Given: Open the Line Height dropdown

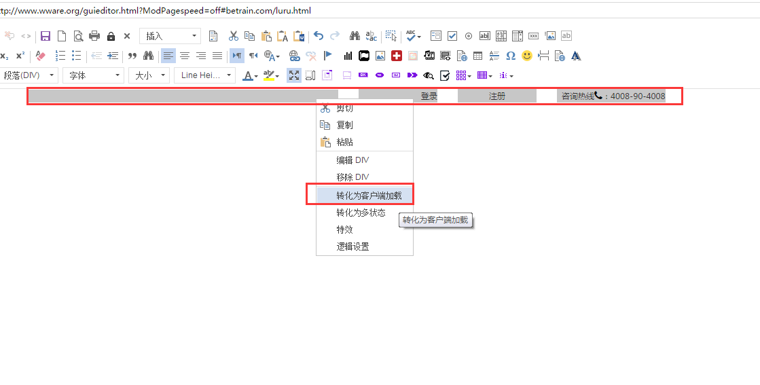Looking at the screenshot, I should pos(205,75).
